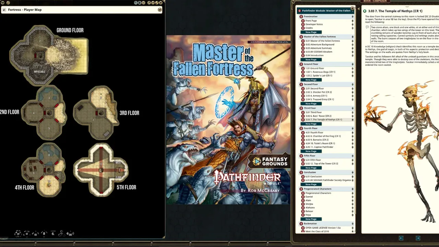
Task: Collapse the Third Floor chapter
Action: coord(326,108)
